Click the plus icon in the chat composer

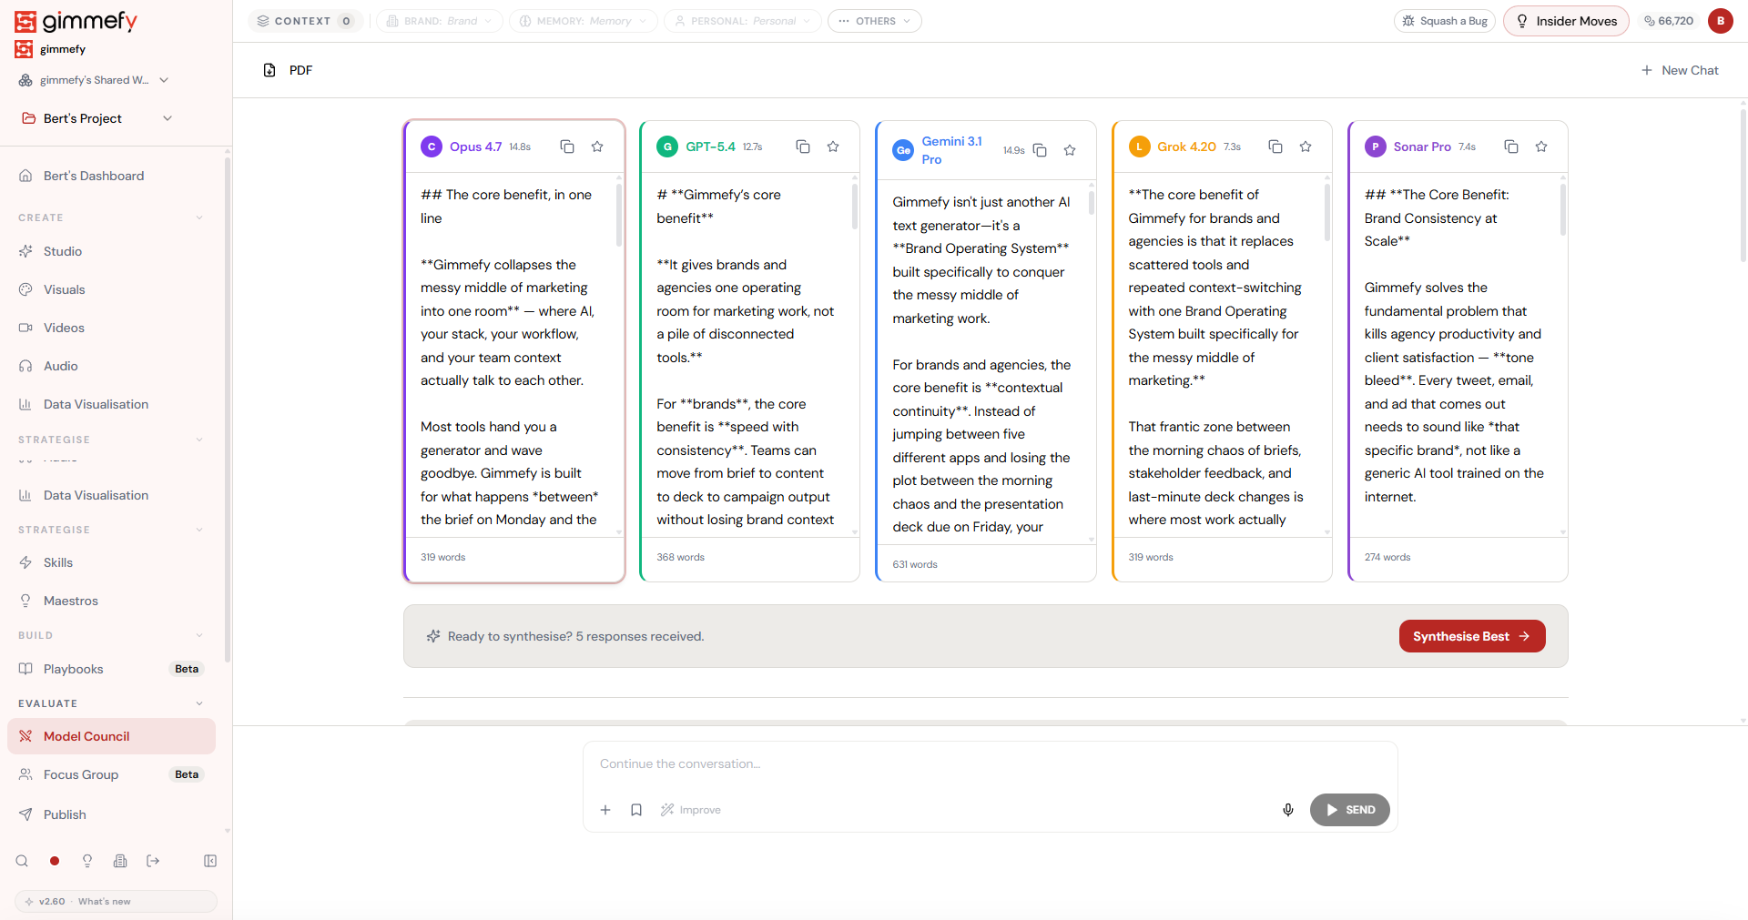coord(605,810)
